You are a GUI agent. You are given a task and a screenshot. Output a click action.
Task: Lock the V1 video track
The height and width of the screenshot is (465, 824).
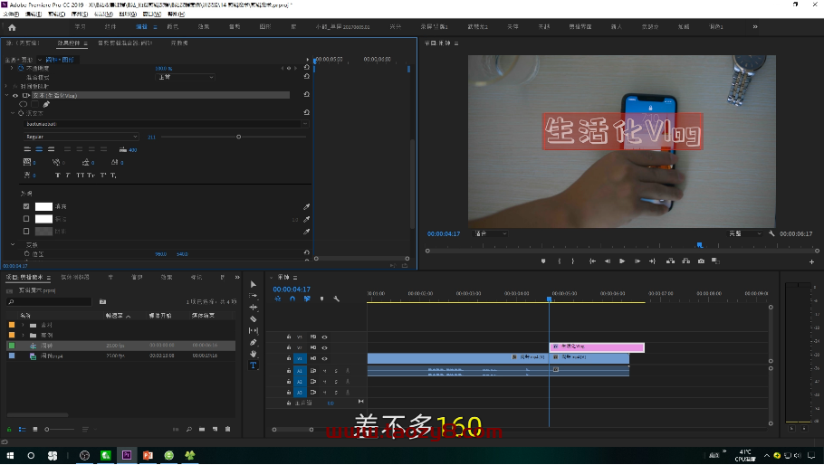[289, 358]
